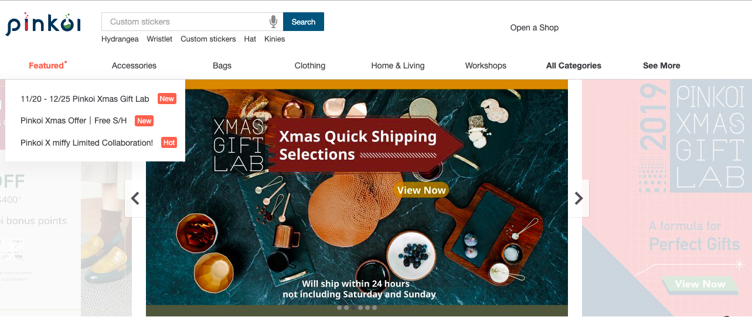Viewport: 752px width, 317px height.
Task: Click the Open a Shop link
Action: 534,27
